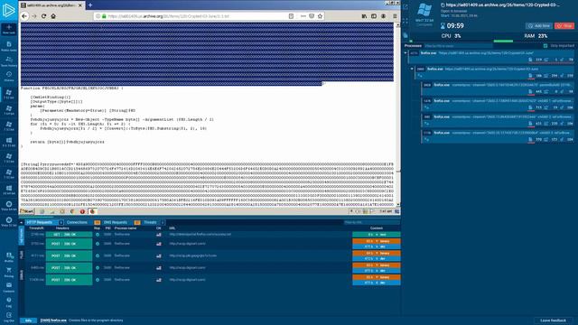578x325 pixels.
Task: Select the last firefox.exe process row
Action: pos(498,136)
